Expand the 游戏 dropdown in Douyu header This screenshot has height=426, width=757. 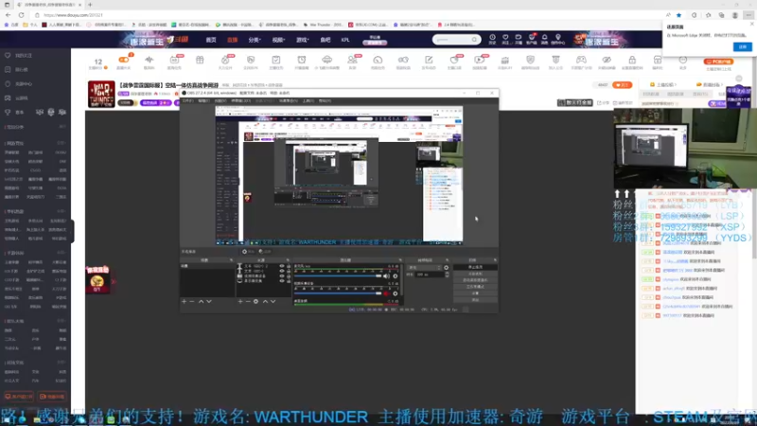(302, 40)
